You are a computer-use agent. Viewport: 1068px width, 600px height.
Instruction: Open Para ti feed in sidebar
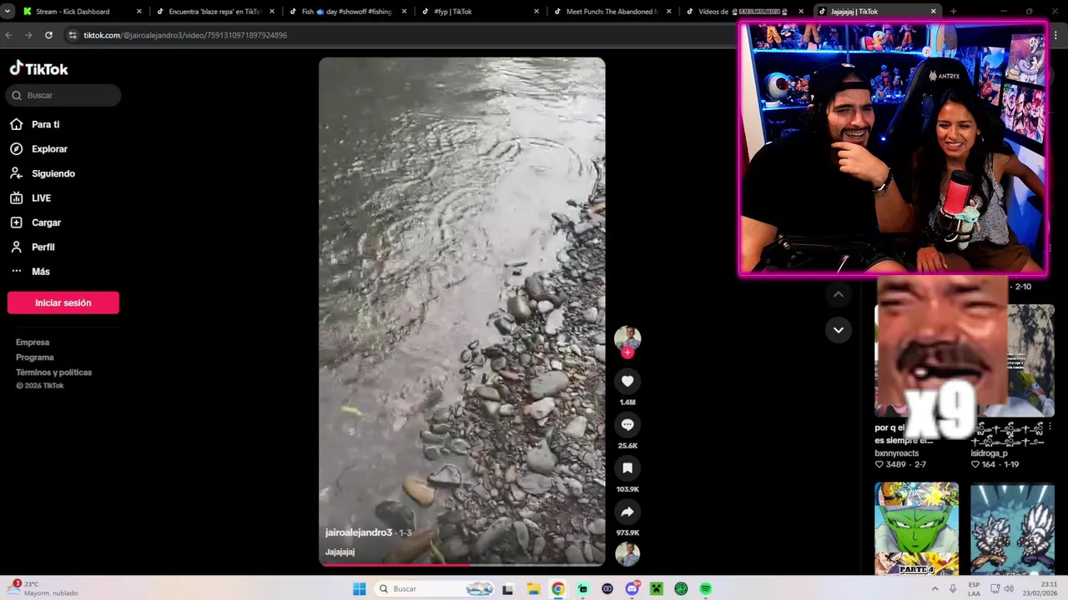click(x=46, y=124)
